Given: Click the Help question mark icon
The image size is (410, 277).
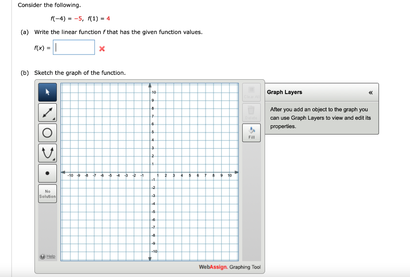Looking at the screenshot, I should coord(42,256).
